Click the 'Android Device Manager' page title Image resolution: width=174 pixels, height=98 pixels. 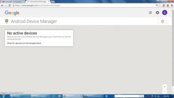pyautogui.click(x=34, y=21)
